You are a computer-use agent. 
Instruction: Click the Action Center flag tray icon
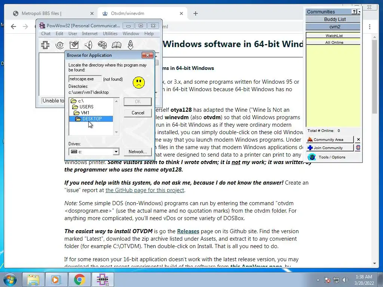[x=327, y=280]
